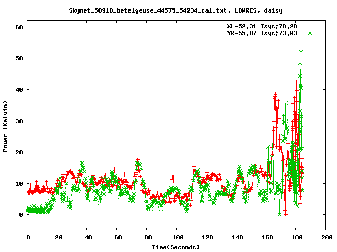
Task: Click x-axis tick label 160
Action: [x=267, y=237]
